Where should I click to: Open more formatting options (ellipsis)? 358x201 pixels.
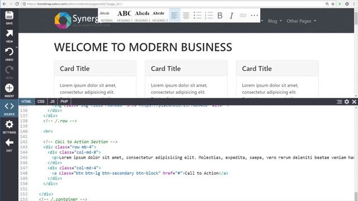coord(254,16)
